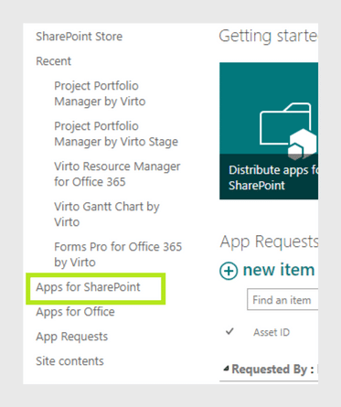
Task: Click the App Requests section heading
Action: tap(269, 241)
